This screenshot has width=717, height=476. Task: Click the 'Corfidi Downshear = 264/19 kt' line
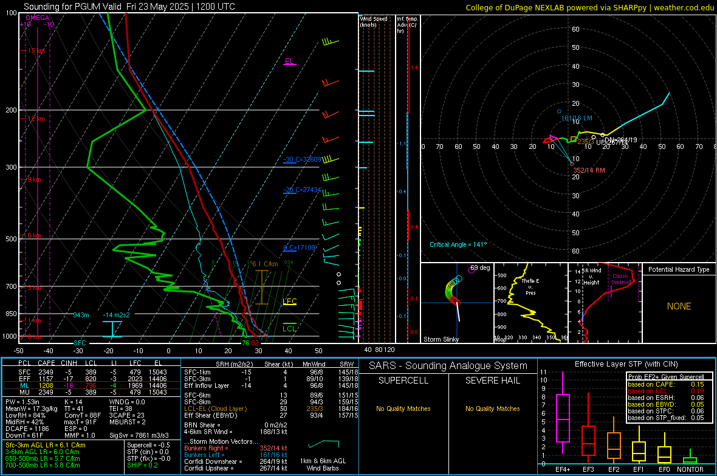236,461
